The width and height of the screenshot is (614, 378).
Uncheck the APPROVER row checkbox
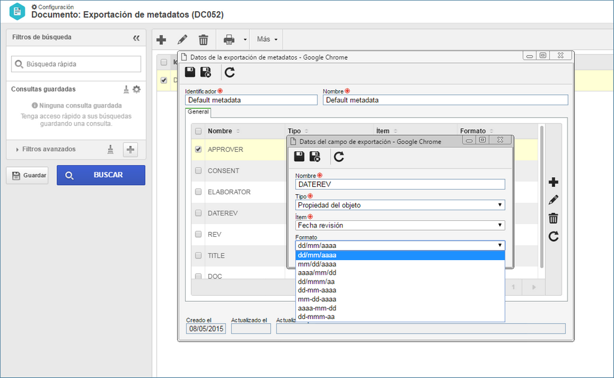[x=198, y=150]
